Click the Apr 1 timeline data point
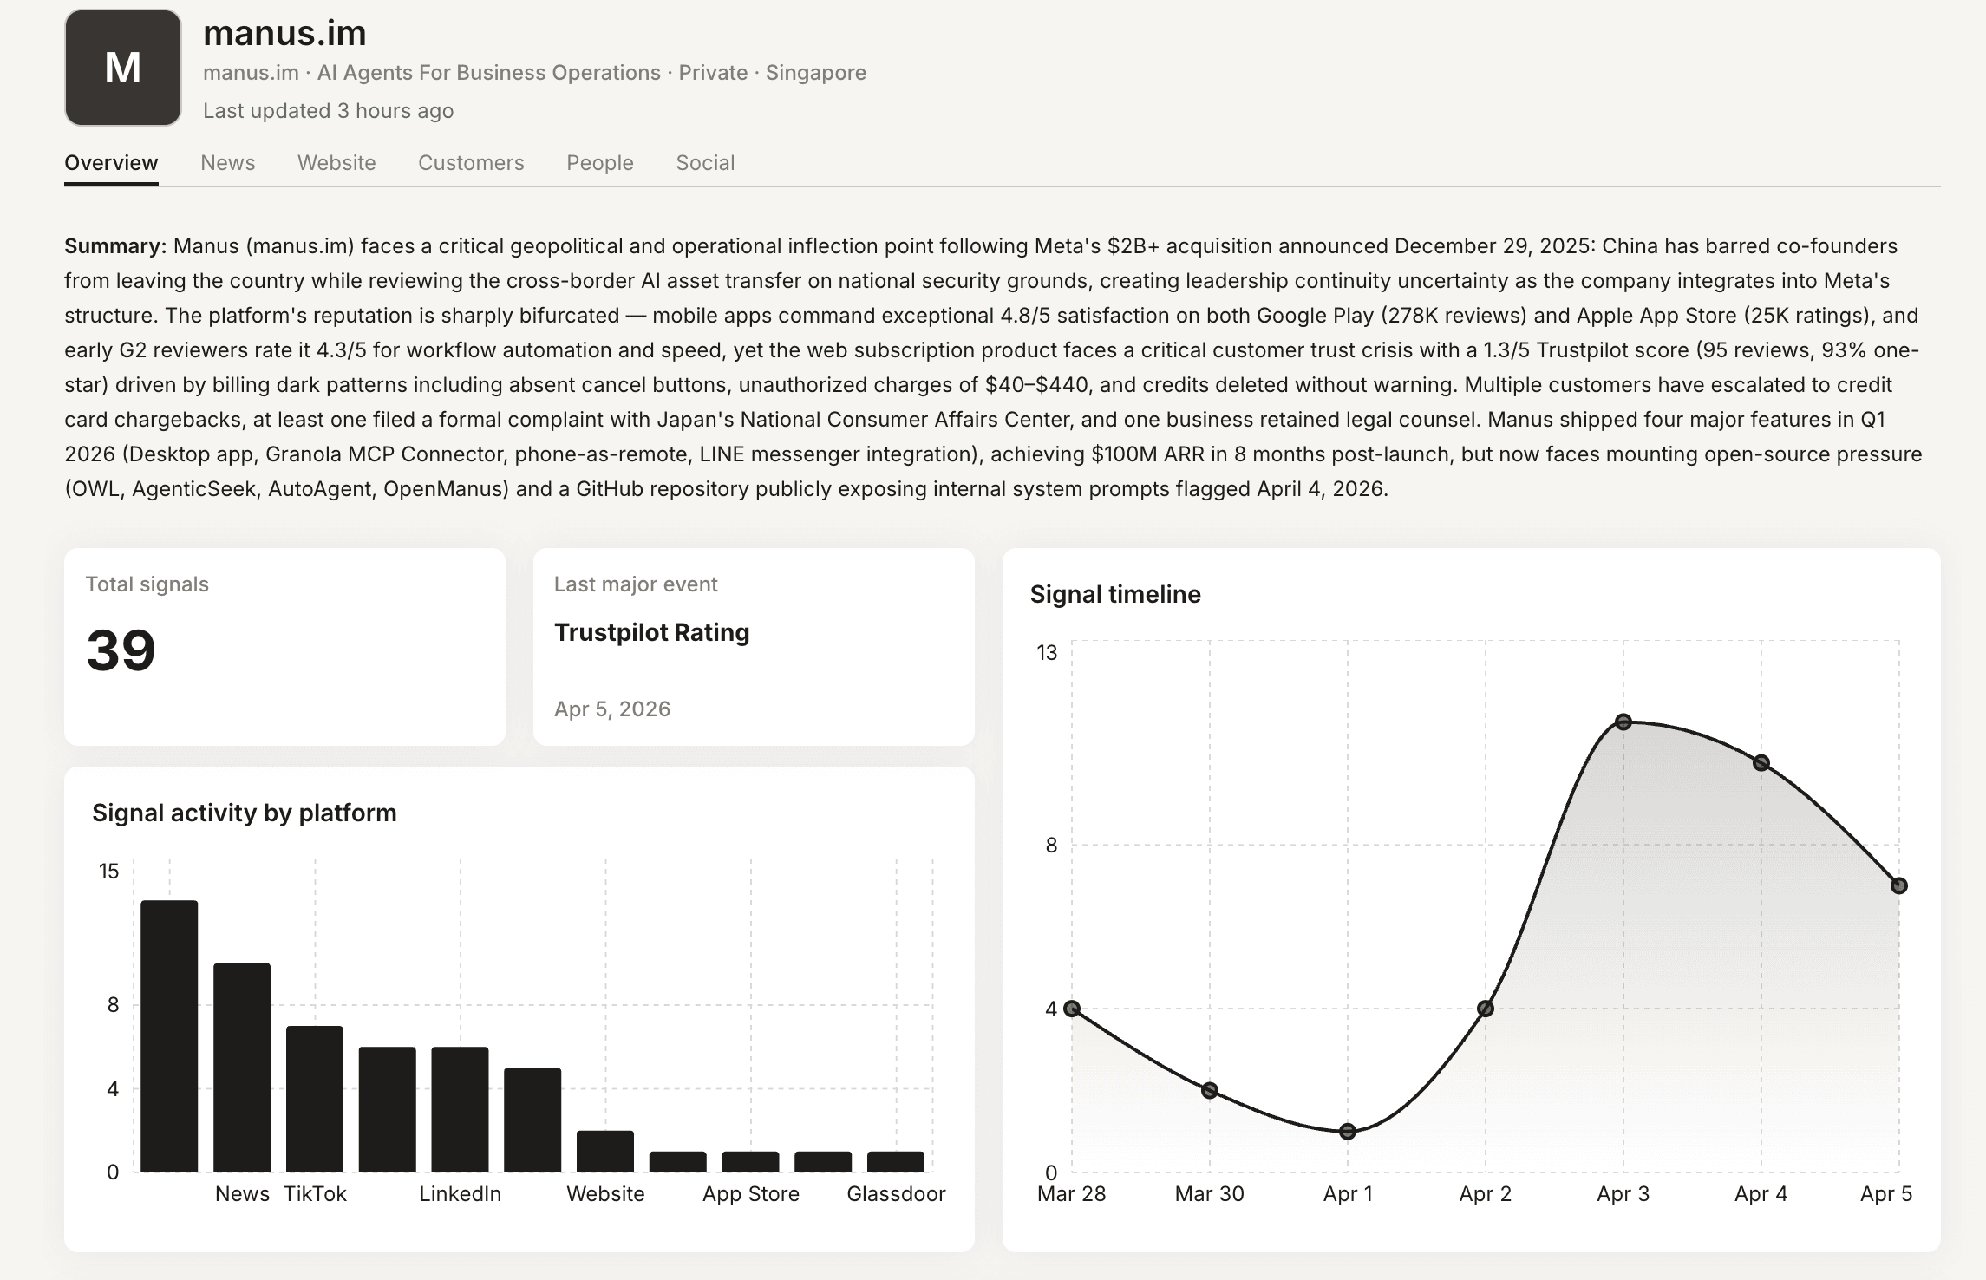Screen dimensions: 1986x1280 (x=1348, y=1132)
